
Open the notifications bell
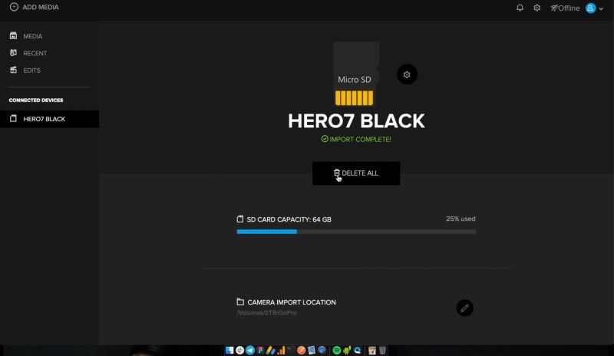520,8
